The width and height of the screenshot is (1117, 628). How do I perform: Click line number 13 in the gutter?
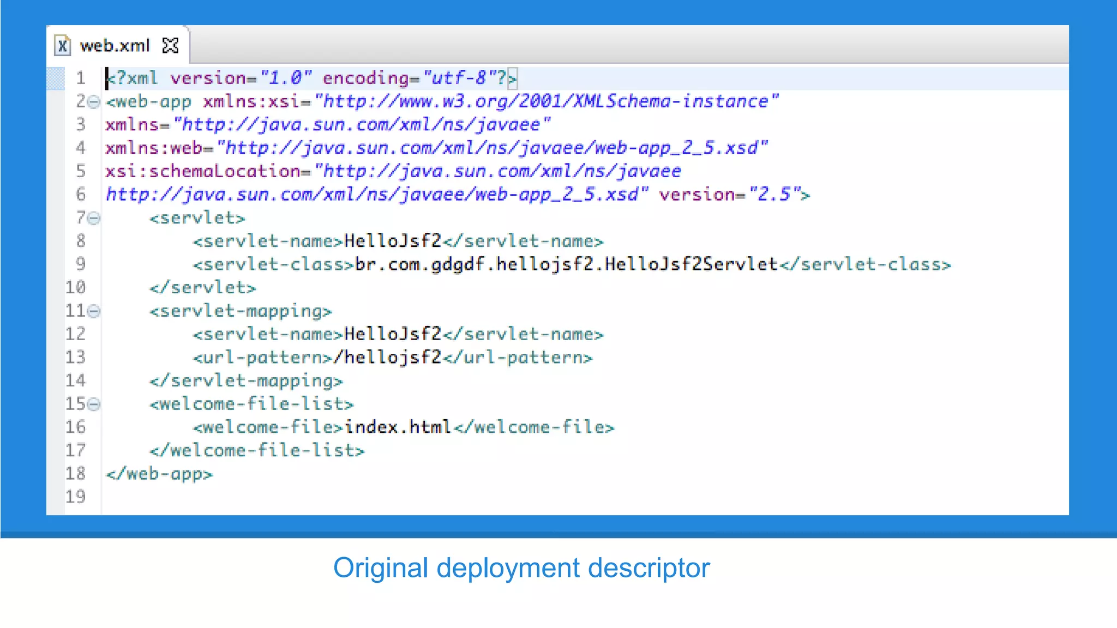point(76,357)
